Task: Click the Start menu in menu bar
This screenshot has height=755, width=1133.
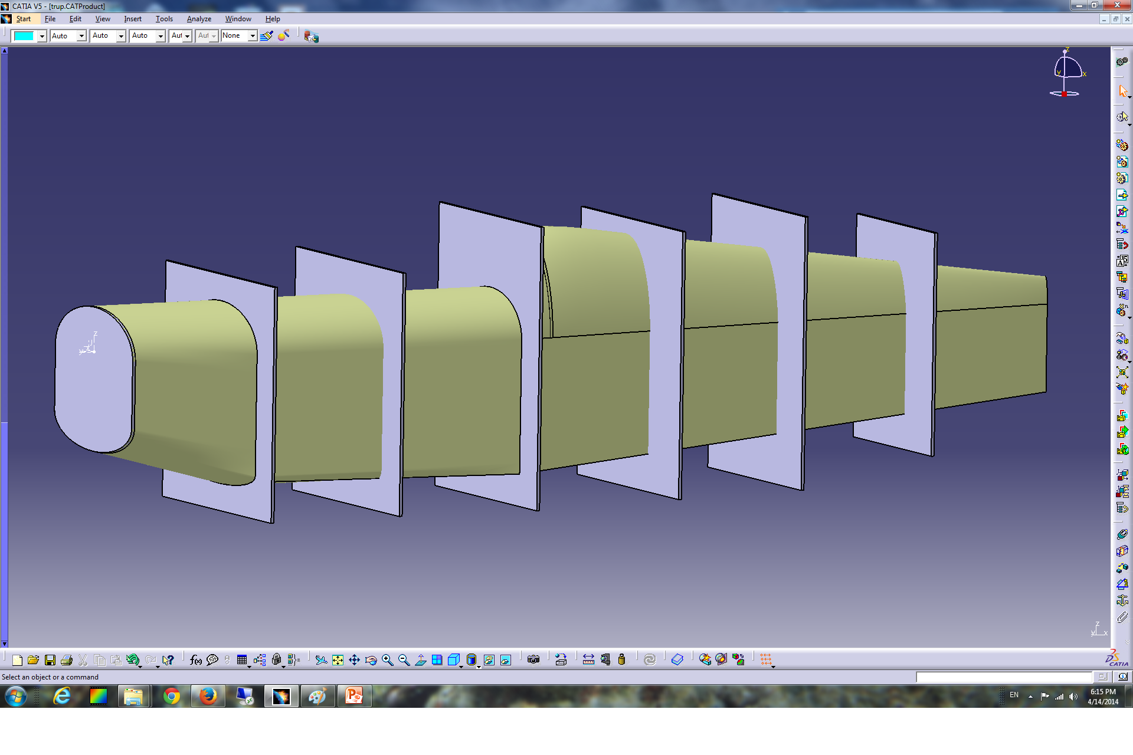Action: click(x=23, y=19)
